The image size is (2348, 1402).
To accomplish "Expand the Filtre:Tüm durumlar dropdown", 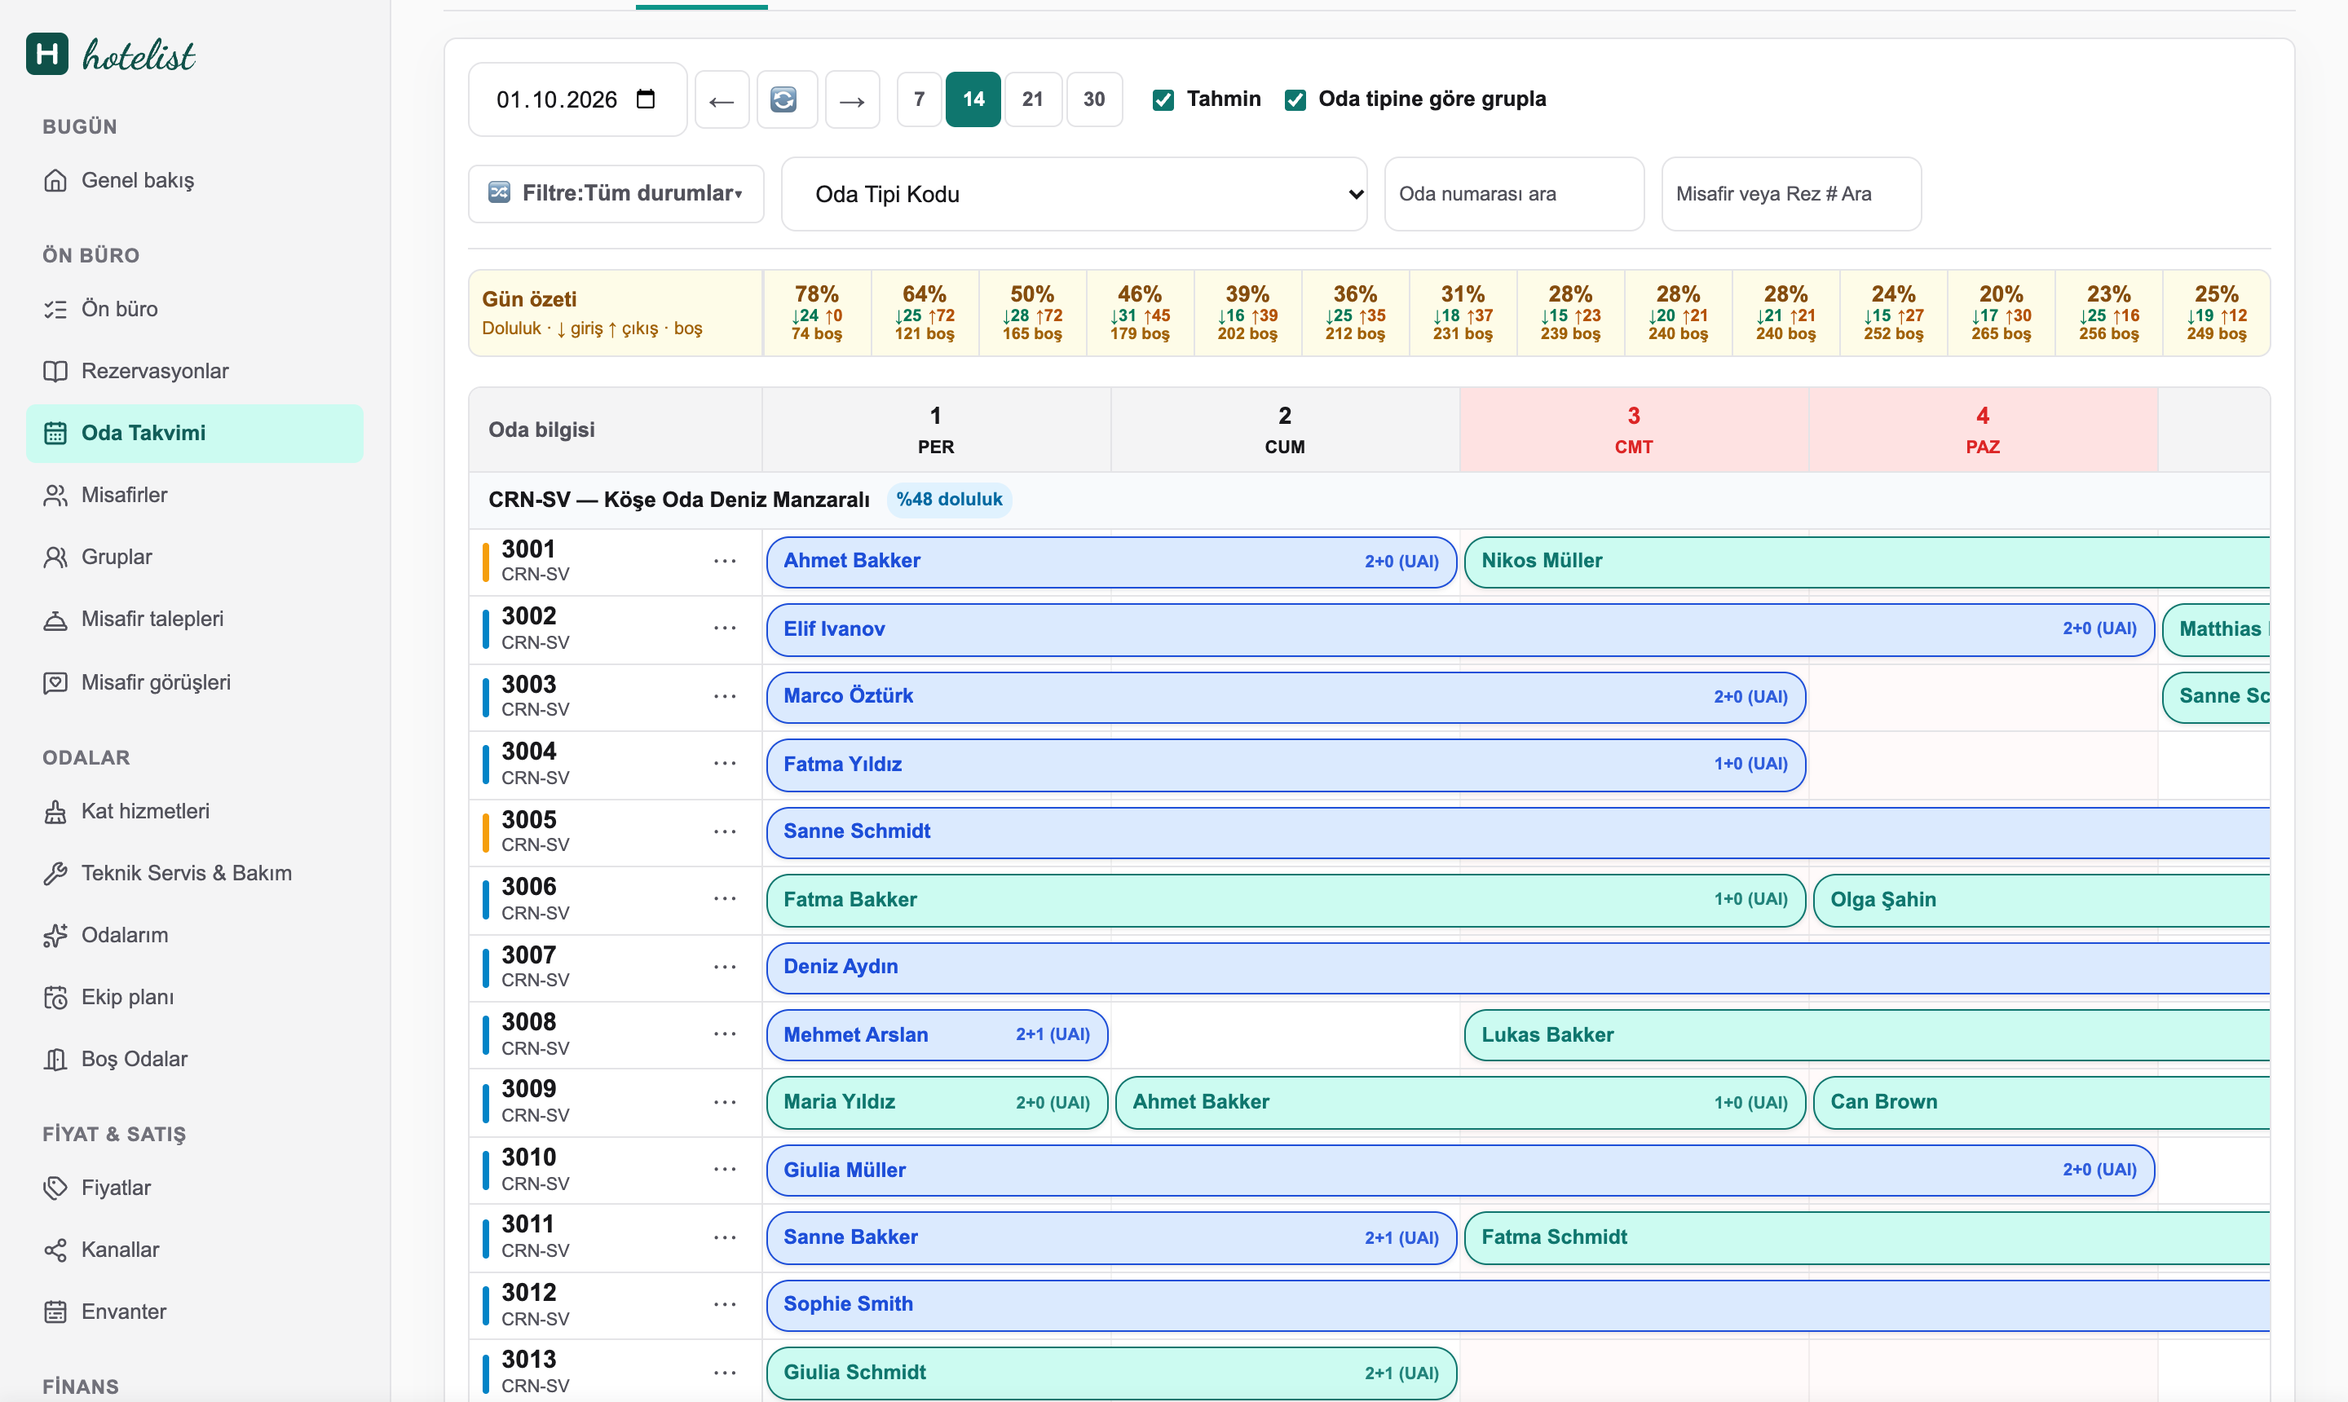I will [x=616, y=192].
